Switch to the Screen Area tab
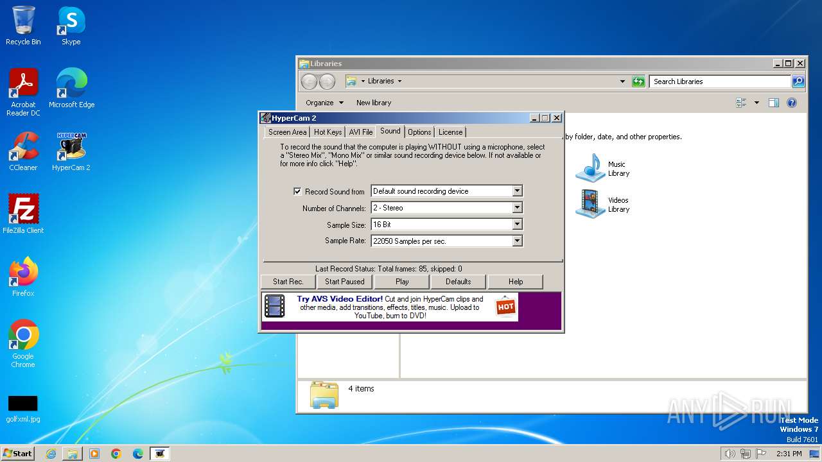Image resolution: width=822 pixels, height=462 pixels. 287,132
